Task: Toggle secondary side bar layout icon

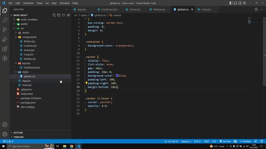Action: pyautogui.click(x=240, y=3)
